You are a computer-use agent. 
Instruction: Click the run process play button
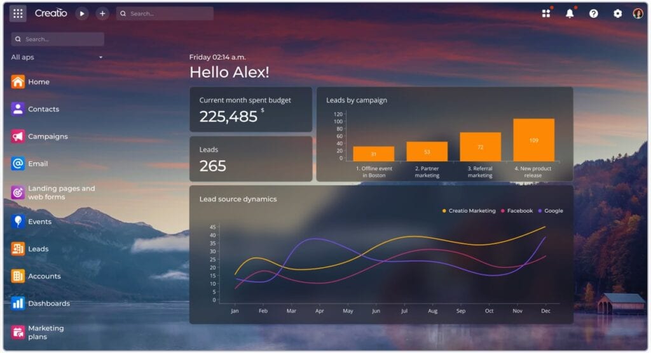pyautogui.click(x=82, y=14)
